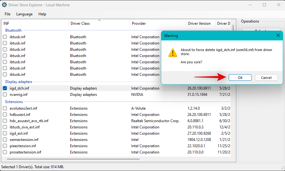The width and height of the screenshot is (285, 171).
Task: Click version 26.20.100.6911 in iigd_dch.inf row
Action: point(199,88)
